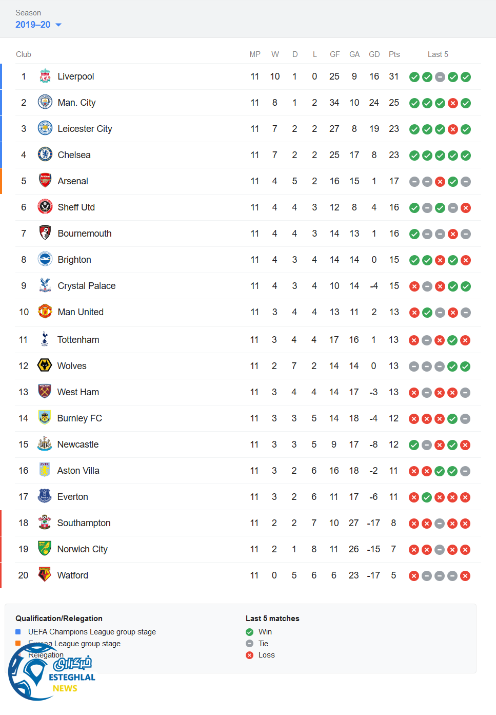Click the Norwich City crest icon

[x=45, y=549]
